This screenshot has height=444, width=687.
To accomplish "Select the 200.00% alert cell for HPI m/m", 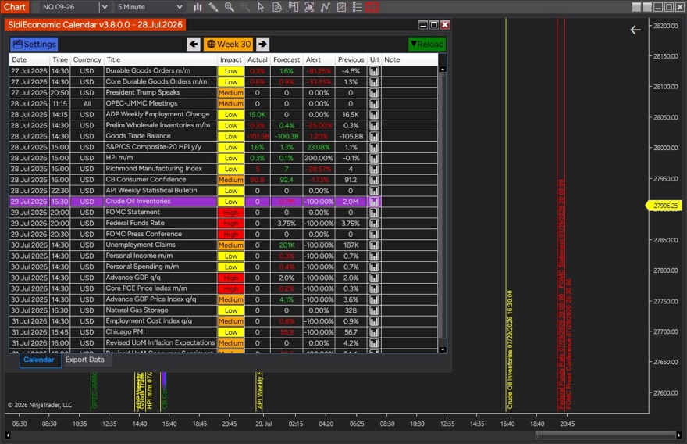I will pyautogui.click(x=319, y=158).
